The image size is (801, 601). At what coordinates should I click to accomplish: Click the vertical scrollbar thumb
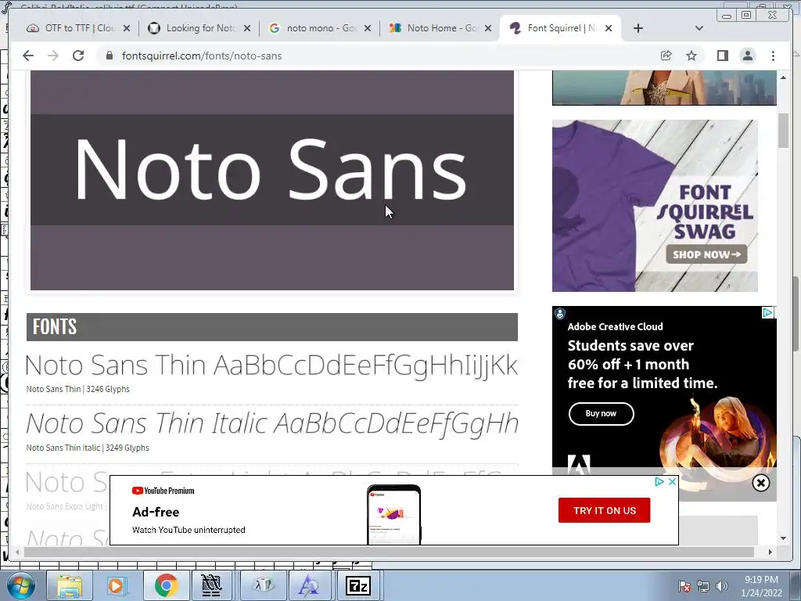783,131
